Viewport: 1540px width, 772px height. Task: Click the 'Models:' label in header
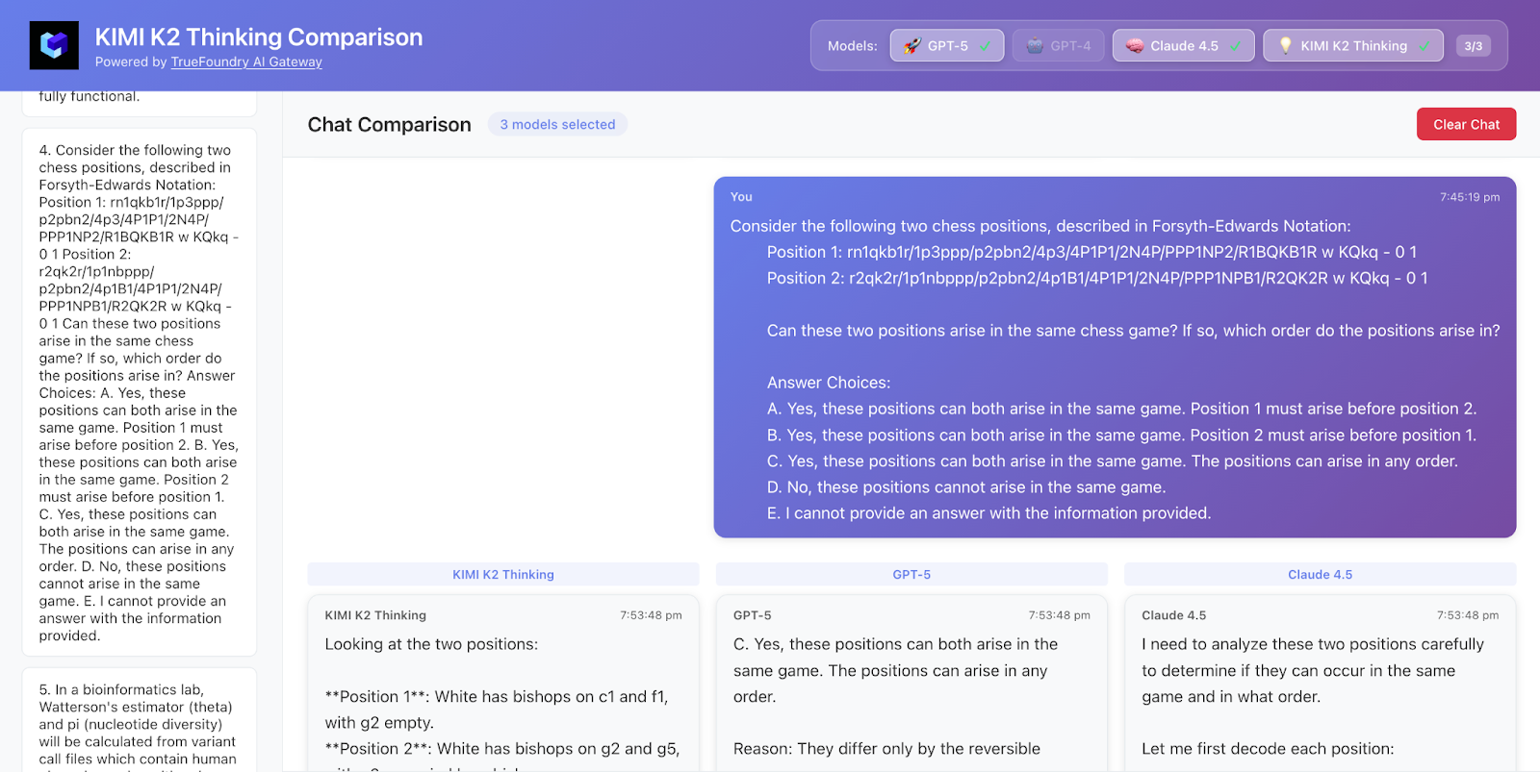pyautogui.click(x=852, y=46)
